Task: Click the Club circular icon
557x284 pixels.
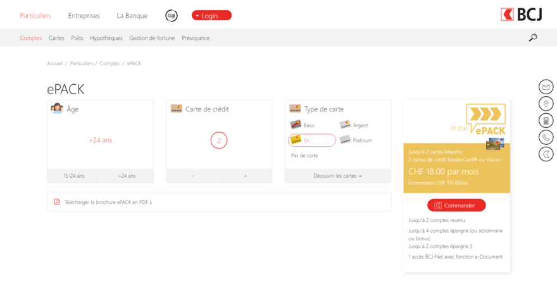Action: [x=172, y=16]
